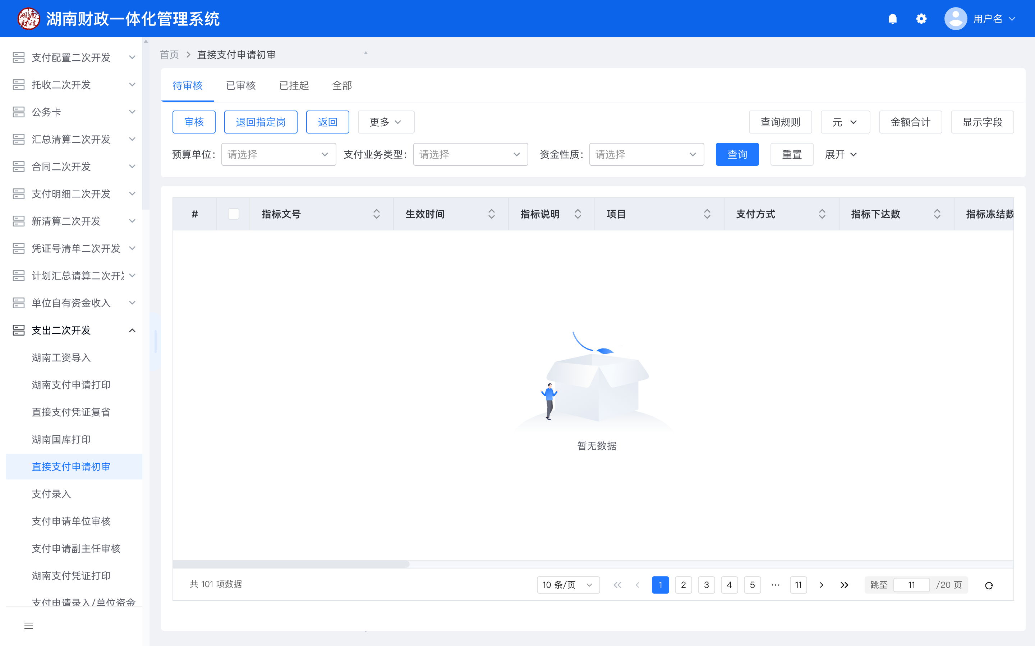Click the notification bell icon
The width and height of the screenshot is (1035, 646).
click(x=892, y=19)
